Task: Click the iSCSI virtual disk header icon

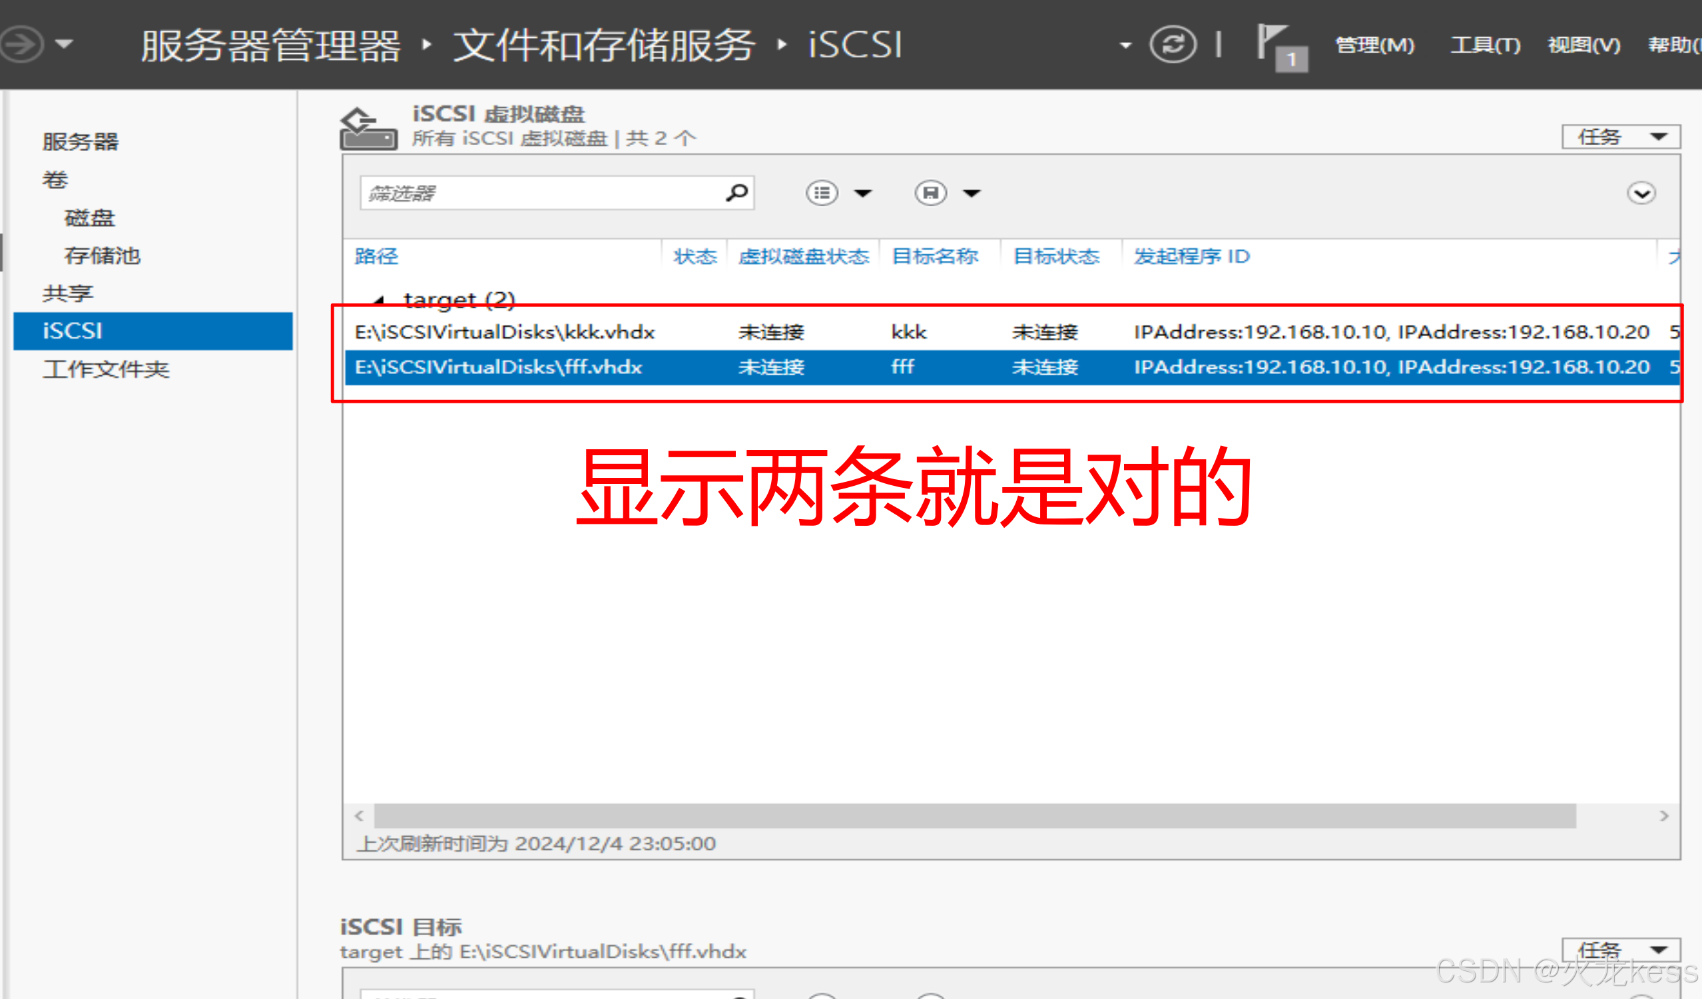Action: click(x=368, y=128)
